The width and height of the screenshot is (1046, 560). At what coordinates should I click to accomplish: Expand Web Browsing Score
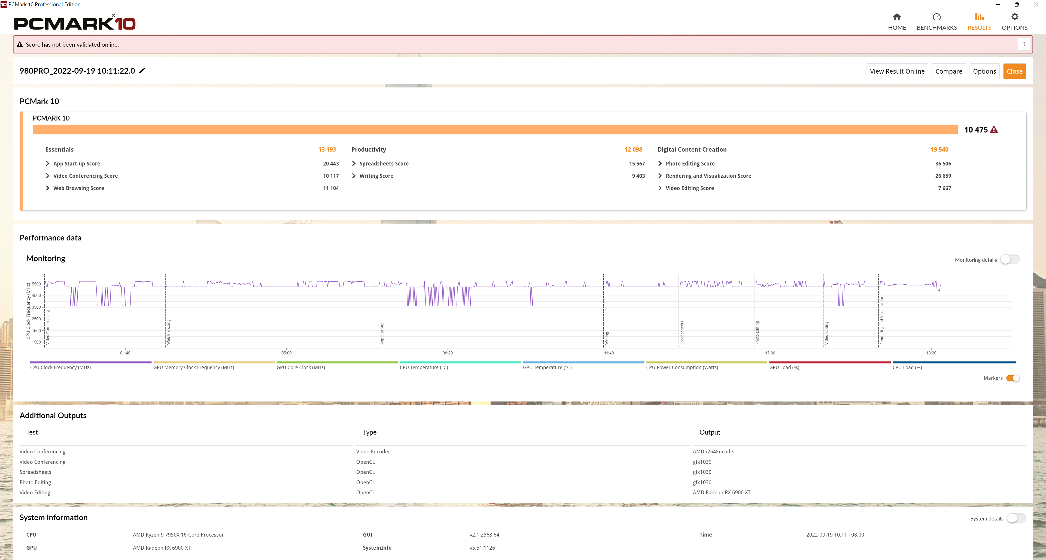point(48,188)
